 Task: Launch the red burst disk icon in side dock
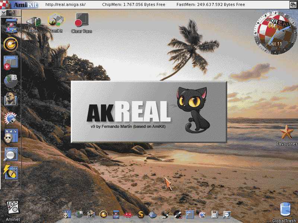pyautogui.click(x=10, y=118)
